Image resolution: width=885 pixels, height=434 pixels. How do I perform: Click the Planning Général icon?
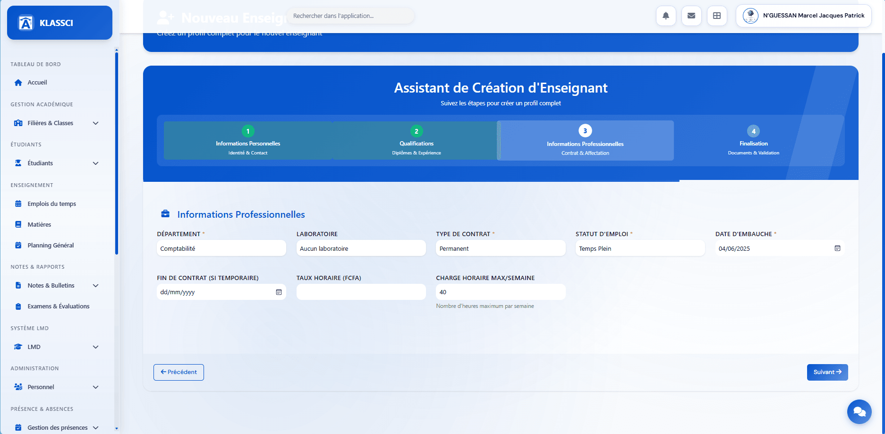click(x=18, y=246)
